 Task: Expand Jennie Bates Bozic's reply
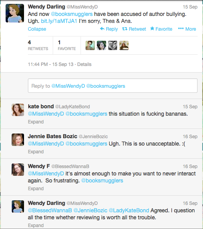pyautogui.click(x=36, y=152)
